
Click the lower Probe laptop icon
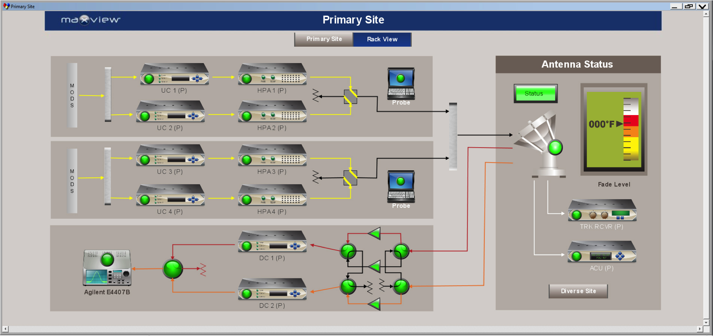point(401,187)
